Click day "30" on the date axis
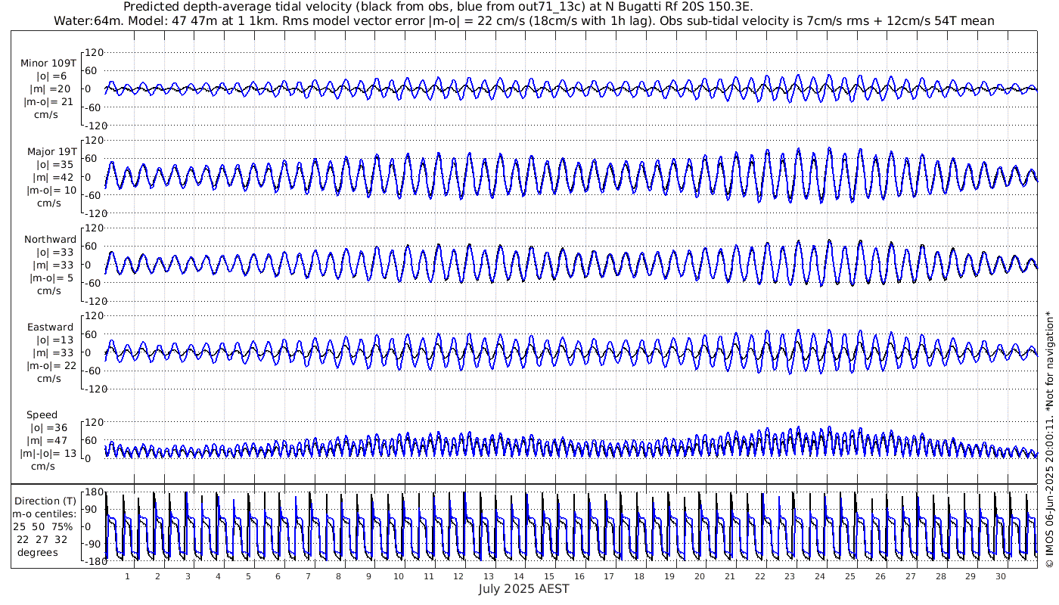The height and width of the screenshot is (605, 1059). tap(1000, 576)
